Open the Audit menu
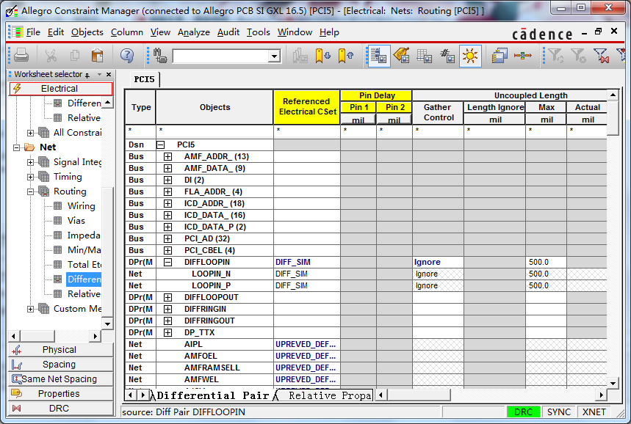 tap(228, 32)
